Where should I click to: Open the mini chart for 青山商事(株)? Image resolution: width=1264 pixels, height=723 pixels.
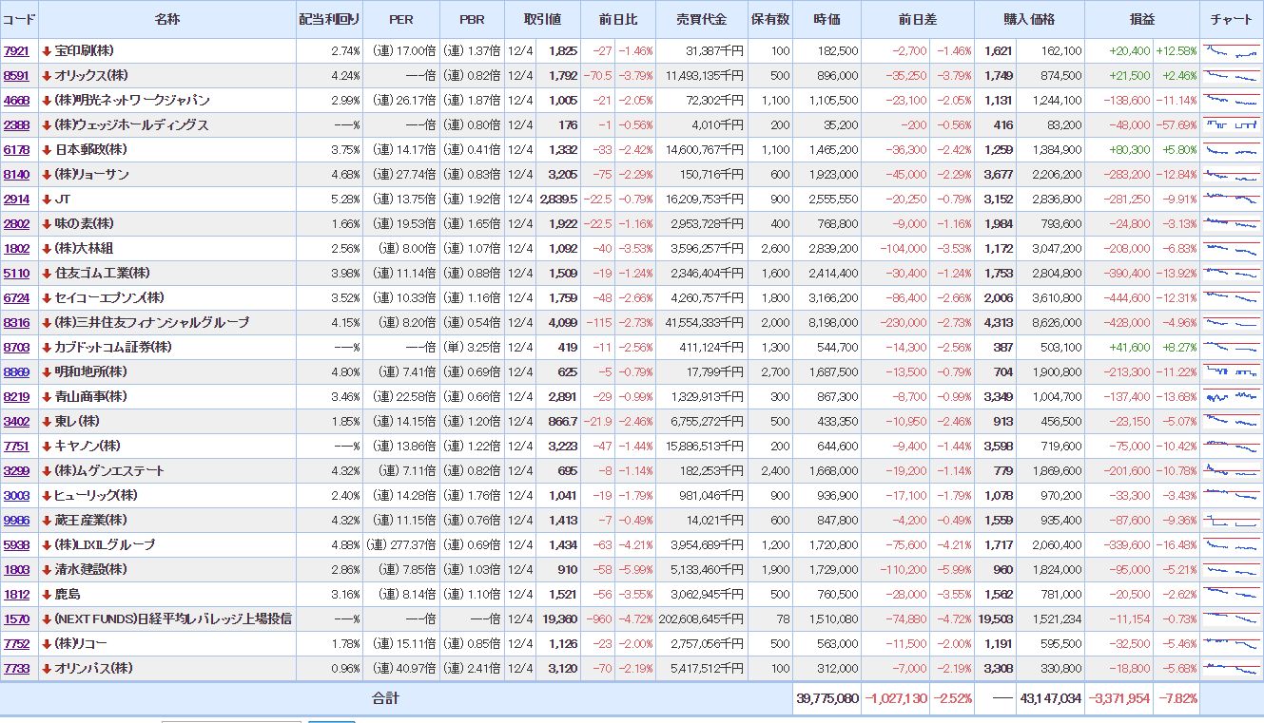tap(1231, 397)
